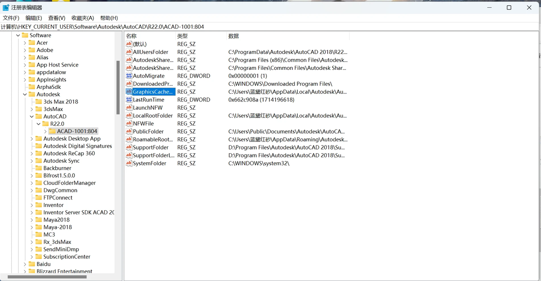Image resolution: width=541 pixels, height=281 pixels.
Task: Select the 3ds Max 2018 key
Action: click(61, 102)
